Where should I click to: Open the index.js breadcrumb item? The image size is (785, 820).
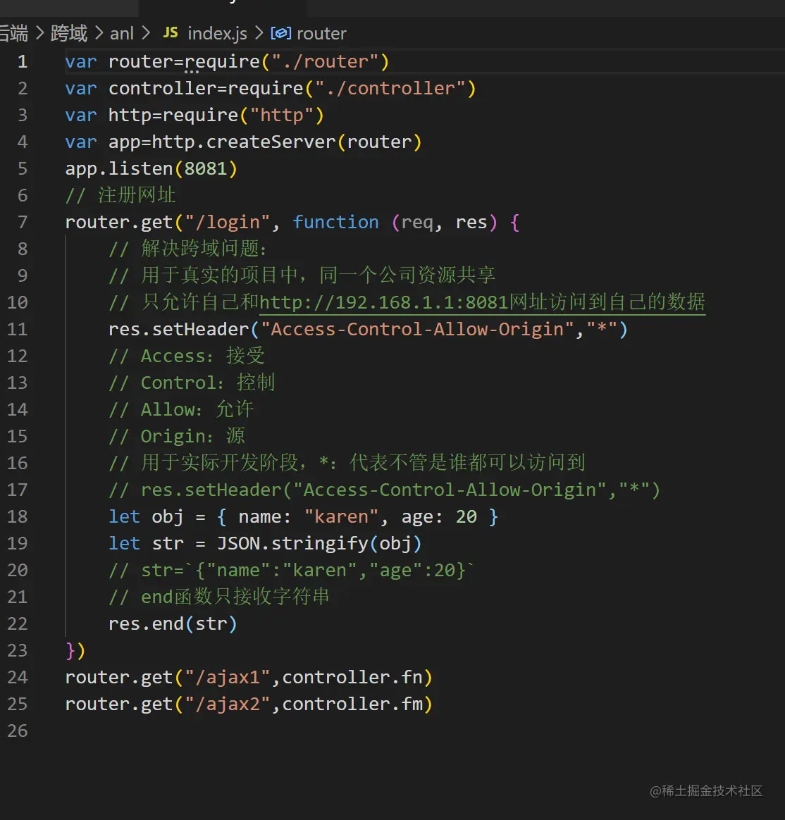(217, 34)
